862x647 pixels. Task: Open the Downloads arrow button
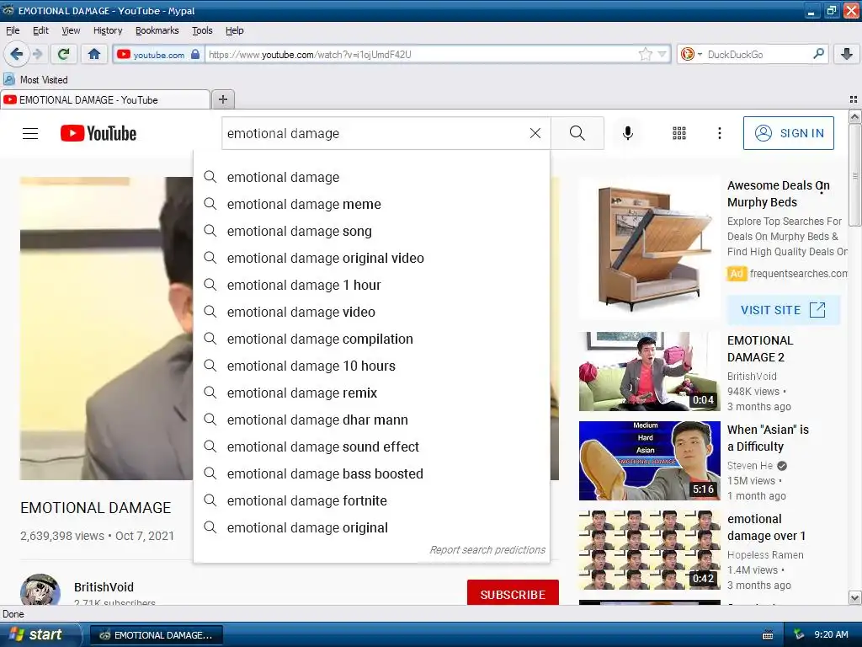847,54
